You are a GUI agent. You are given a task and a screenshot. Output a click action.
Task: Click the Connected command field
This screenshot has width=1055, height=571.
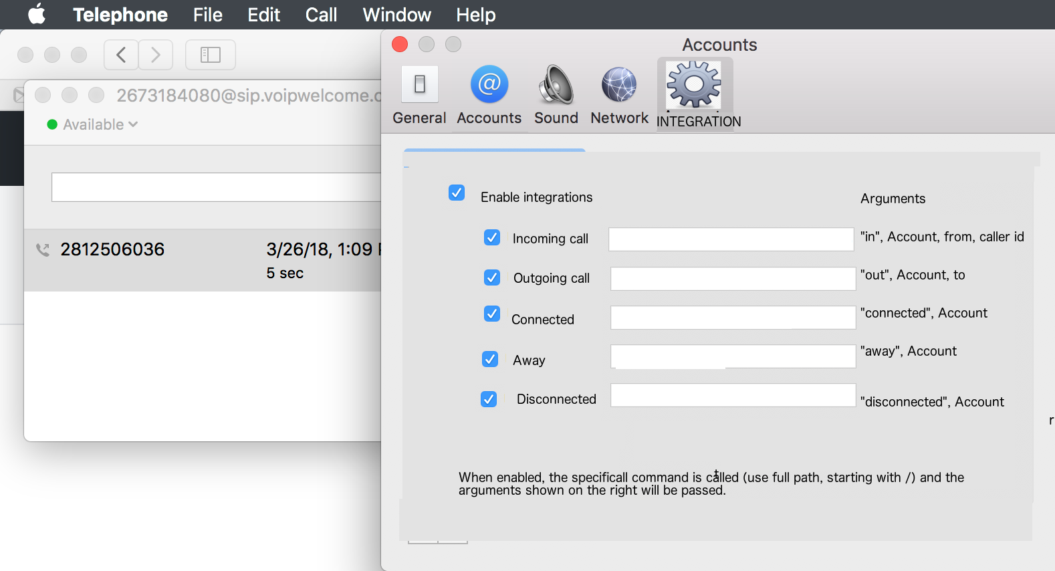[733, 318]
